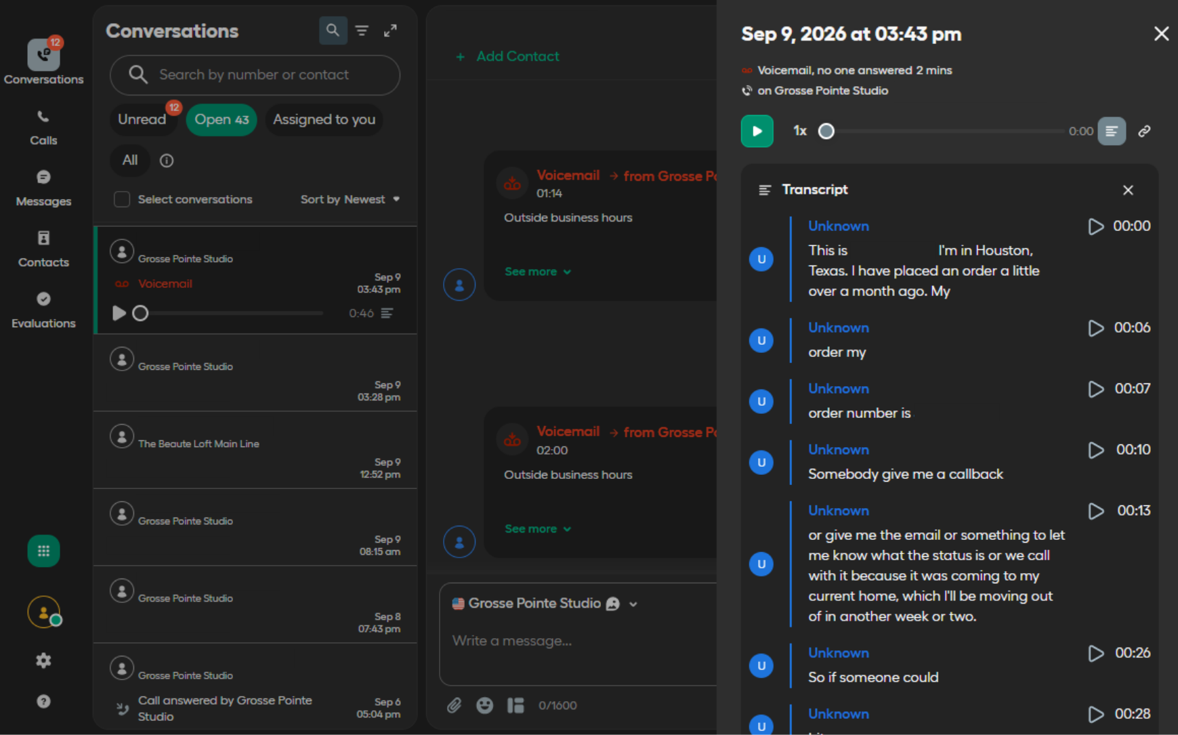
Task: Open the green dialpad button
Action: (43, 551)
